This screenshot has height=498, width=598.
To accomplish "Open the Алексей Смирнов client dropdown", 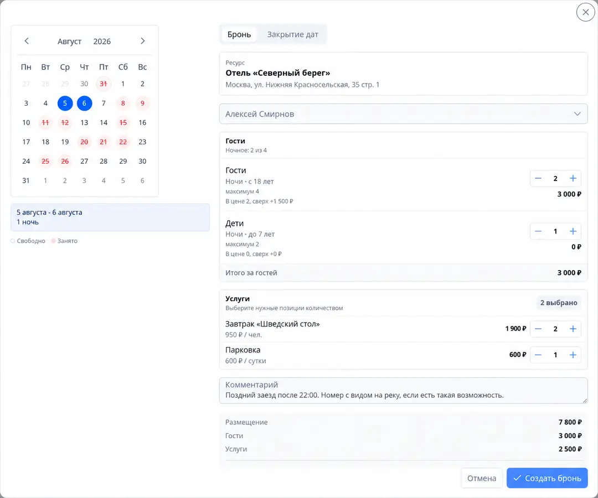I will [x=403, y=114].
